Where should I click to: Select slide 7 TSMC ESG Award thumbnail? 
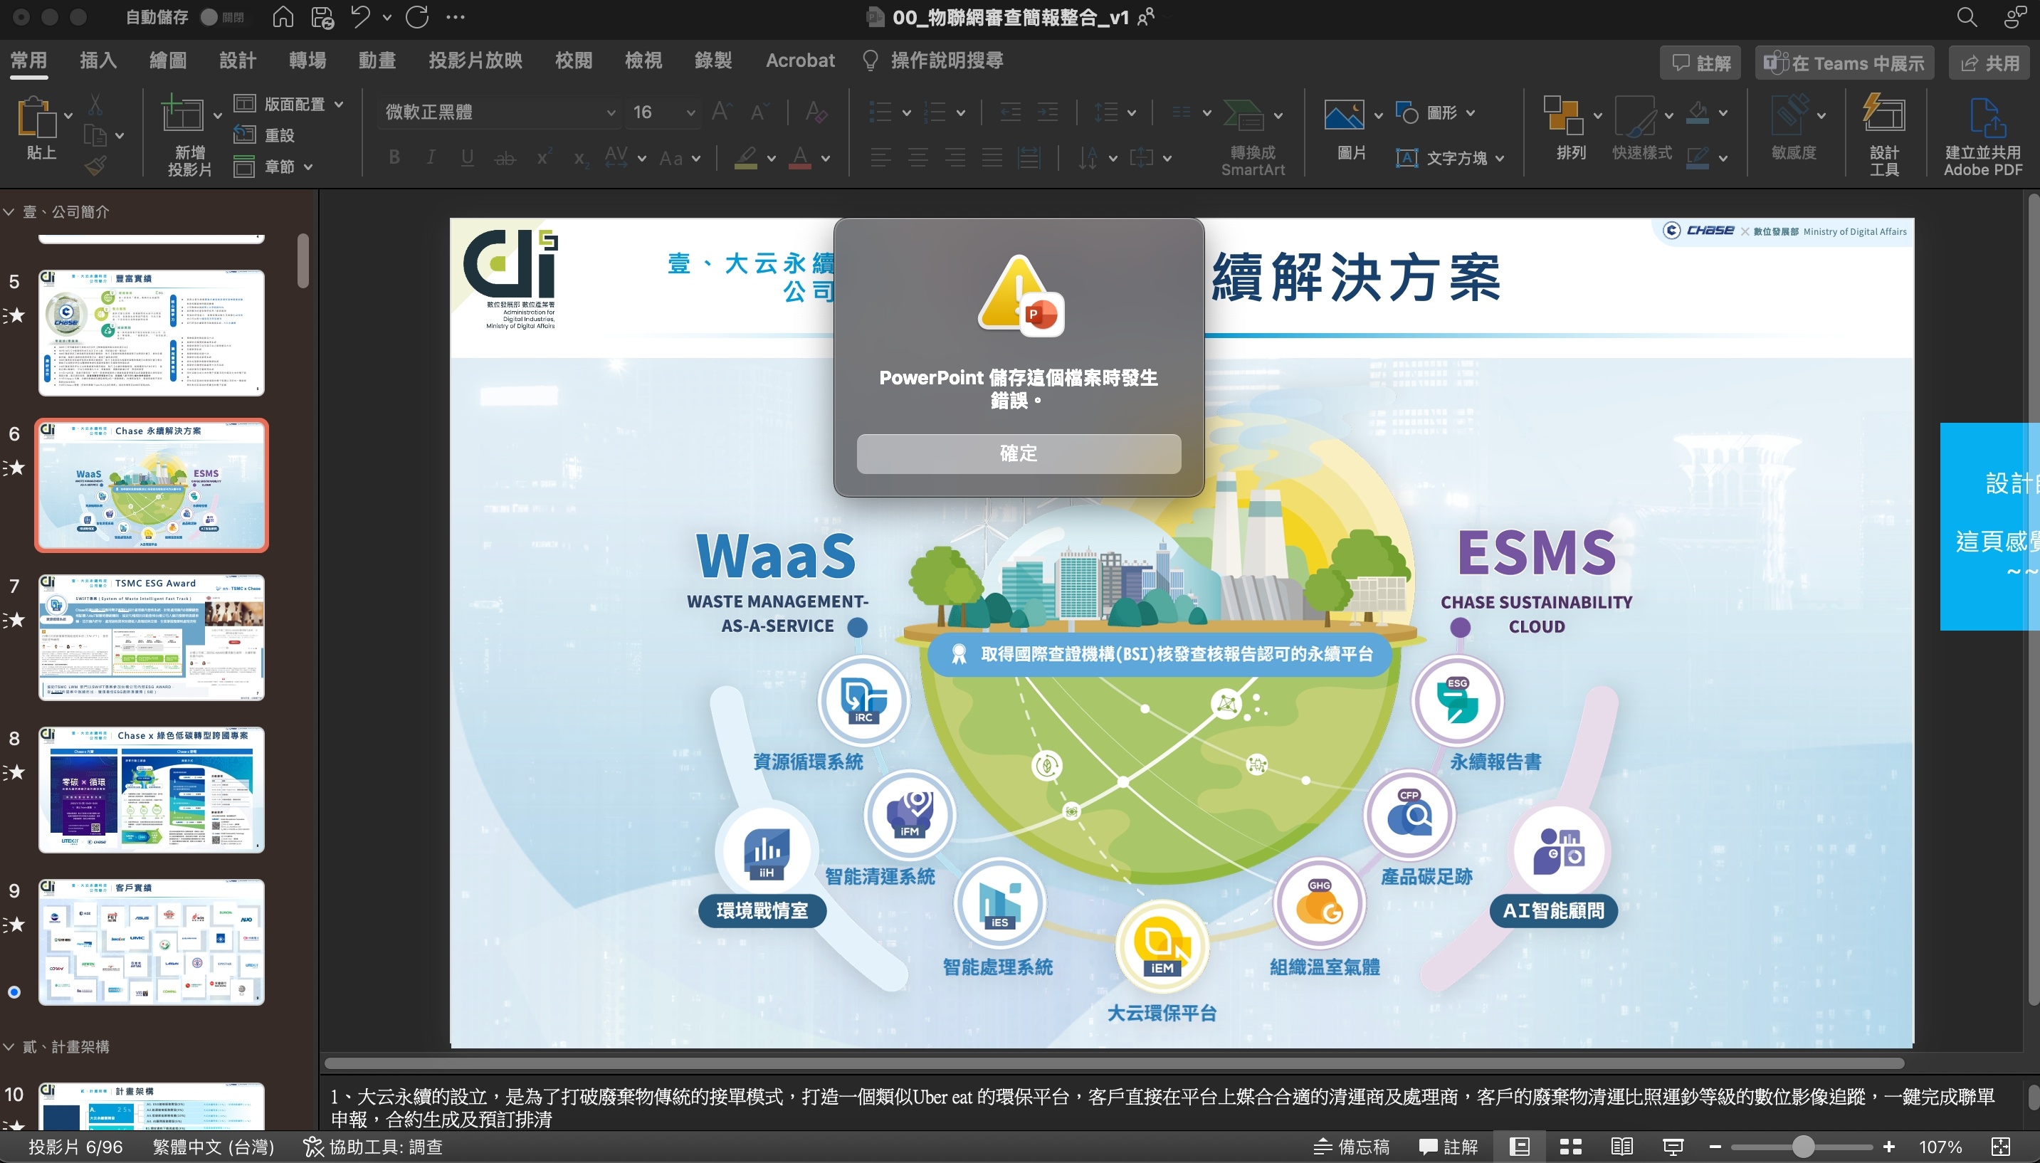[x=152, y=638]
